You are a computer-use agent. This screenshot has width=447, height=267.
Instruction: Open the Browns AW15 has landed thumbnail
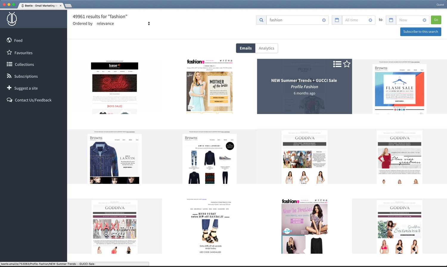tap(209, 157)
